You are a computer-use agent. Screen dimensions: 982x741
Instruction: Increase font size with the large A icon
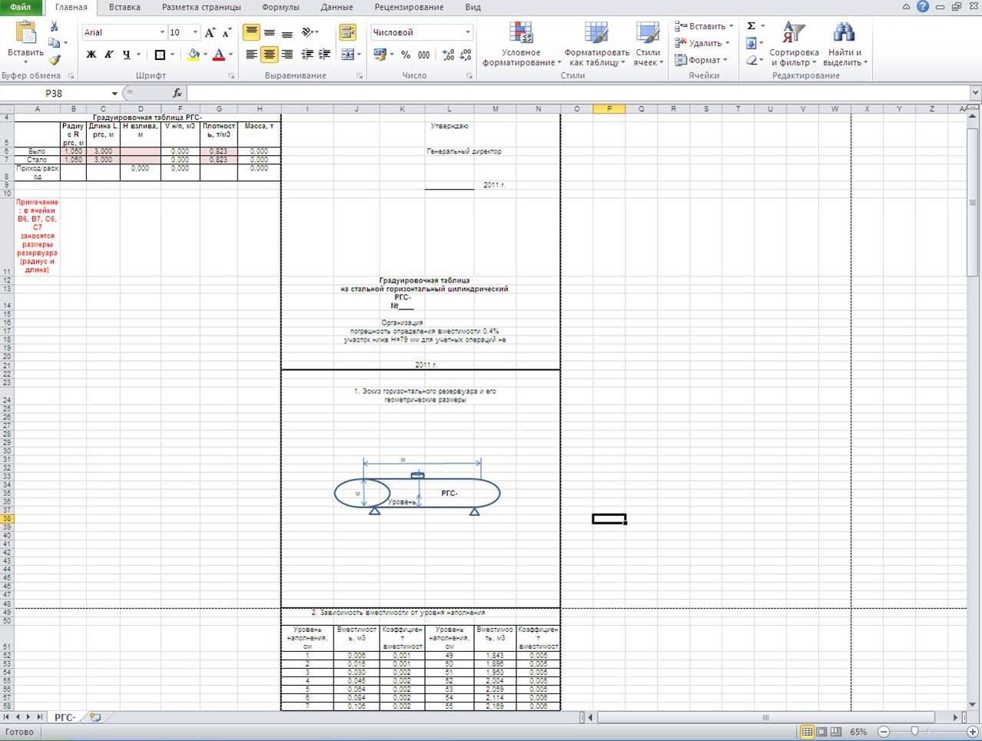click(x=210, y=32)
